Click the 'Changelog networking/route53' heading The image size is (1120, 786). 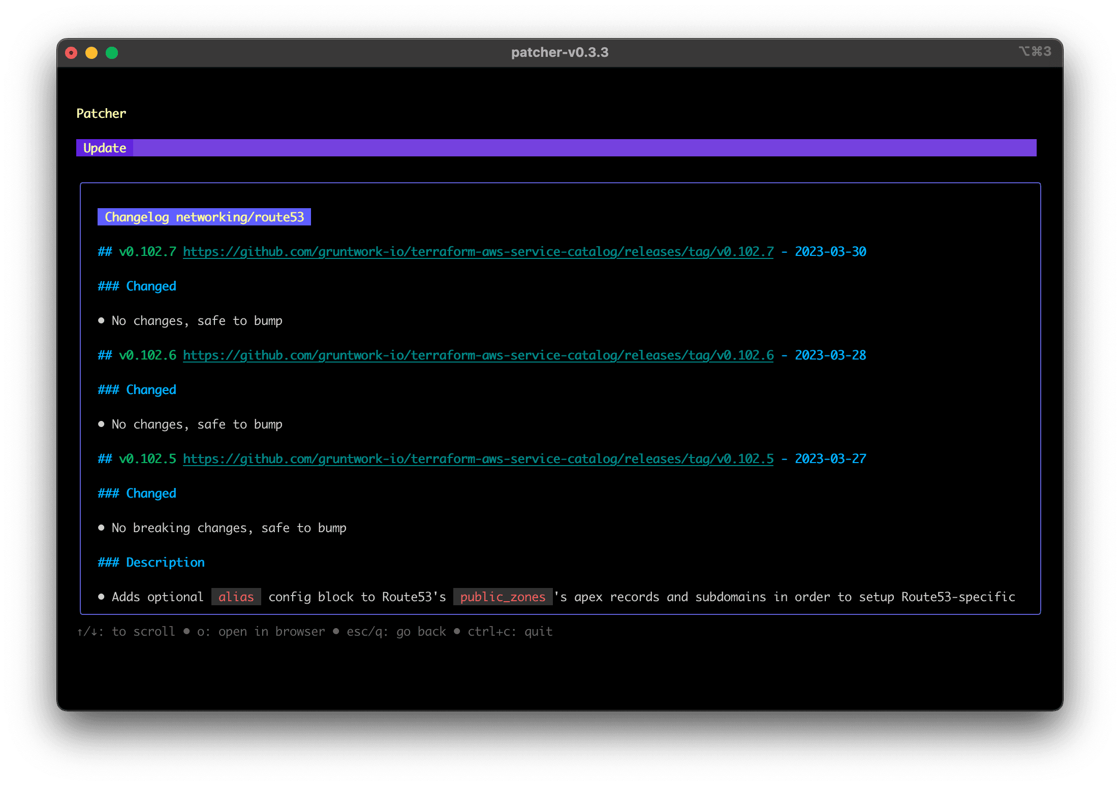click(204, 217)
